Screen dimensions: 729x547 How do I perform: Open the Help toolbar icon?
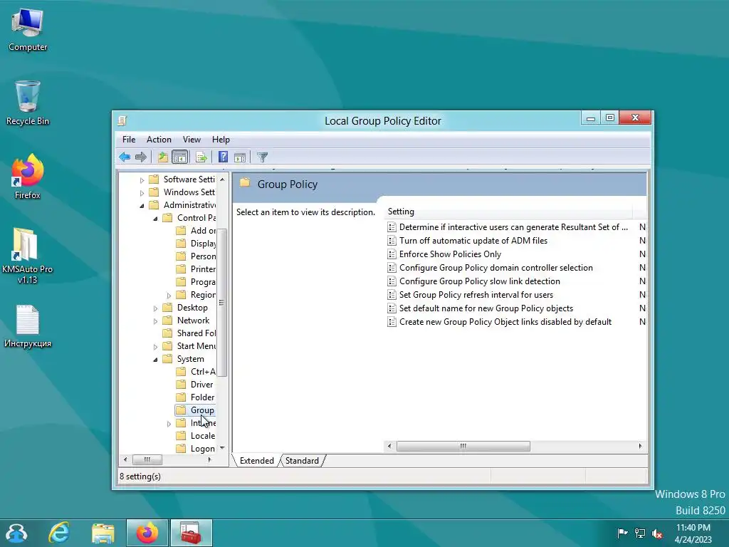[223, 157]
